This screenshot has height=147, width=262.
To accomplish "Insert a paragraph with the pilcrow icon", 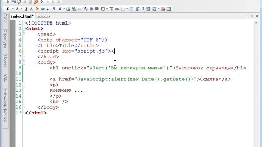I will [x=54, y=9].
